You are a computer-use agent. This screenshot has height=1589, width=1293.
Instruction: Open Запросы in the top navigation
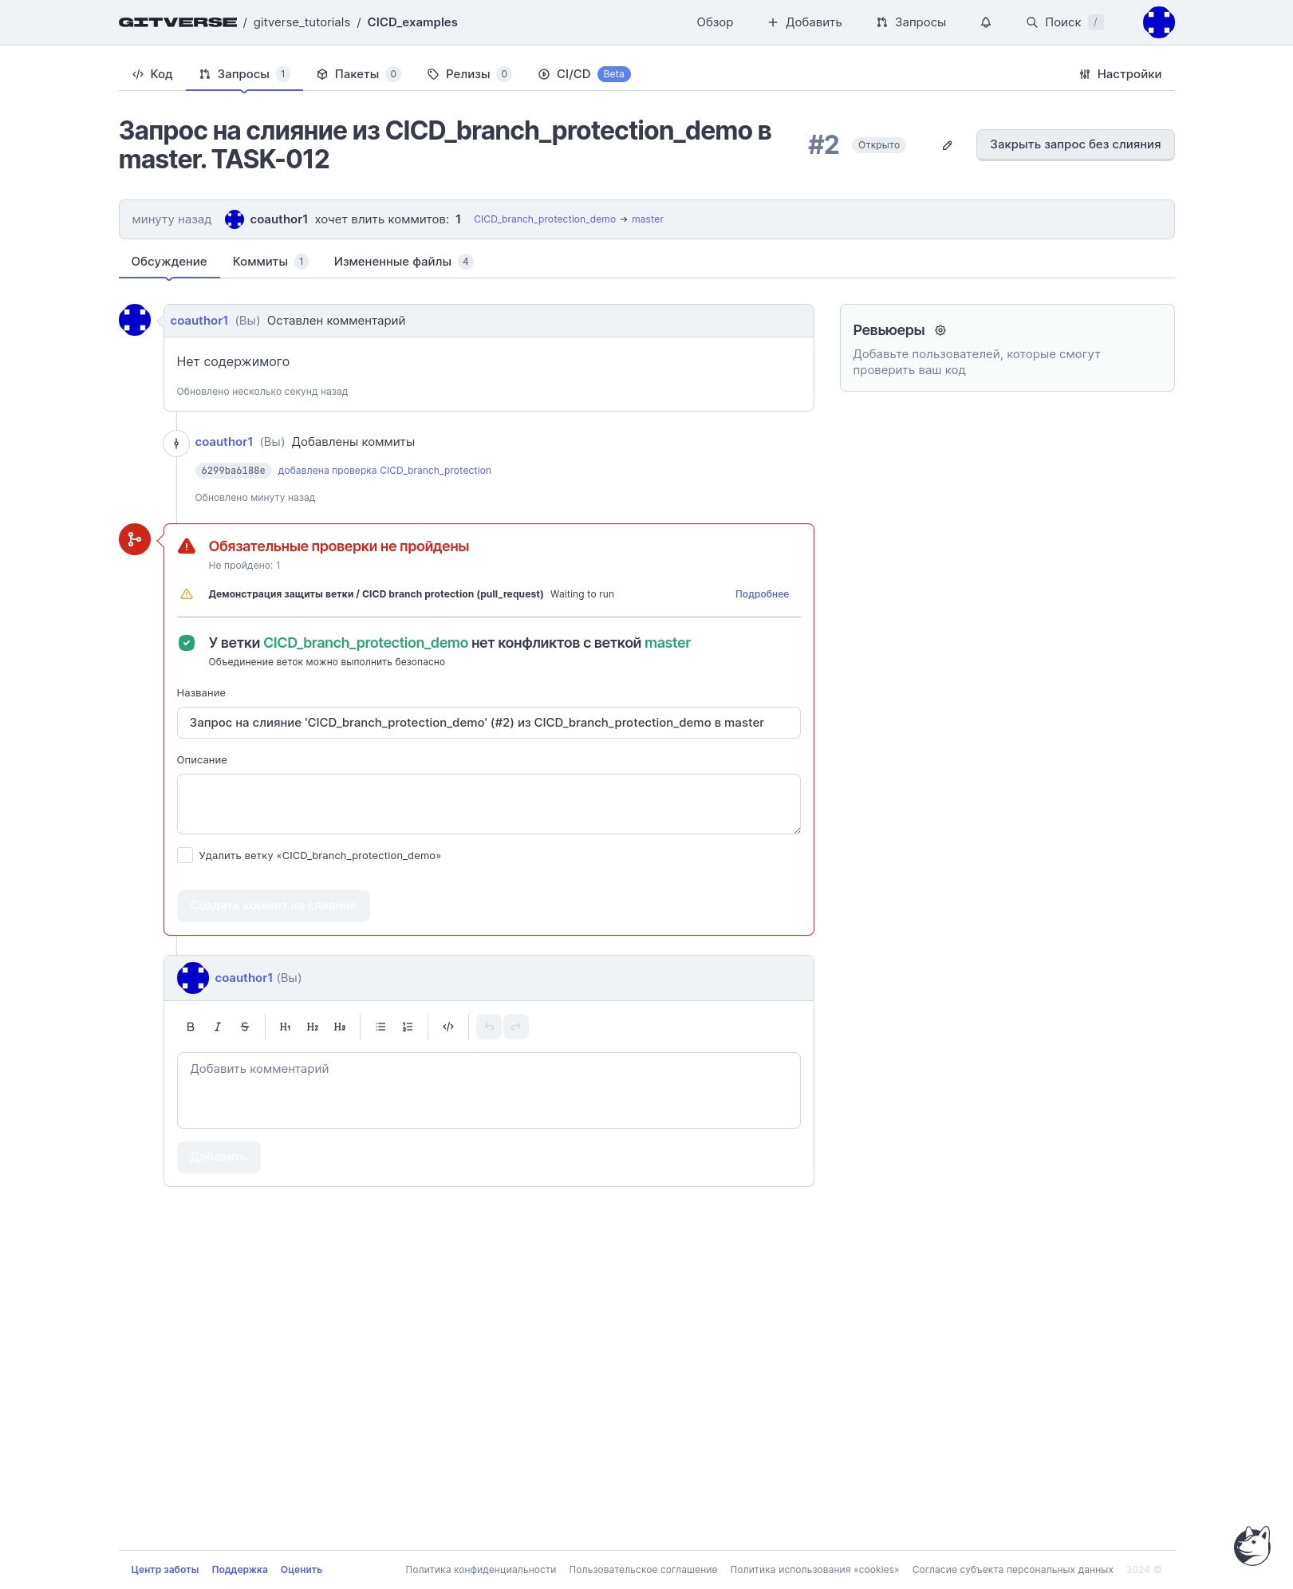911,22
